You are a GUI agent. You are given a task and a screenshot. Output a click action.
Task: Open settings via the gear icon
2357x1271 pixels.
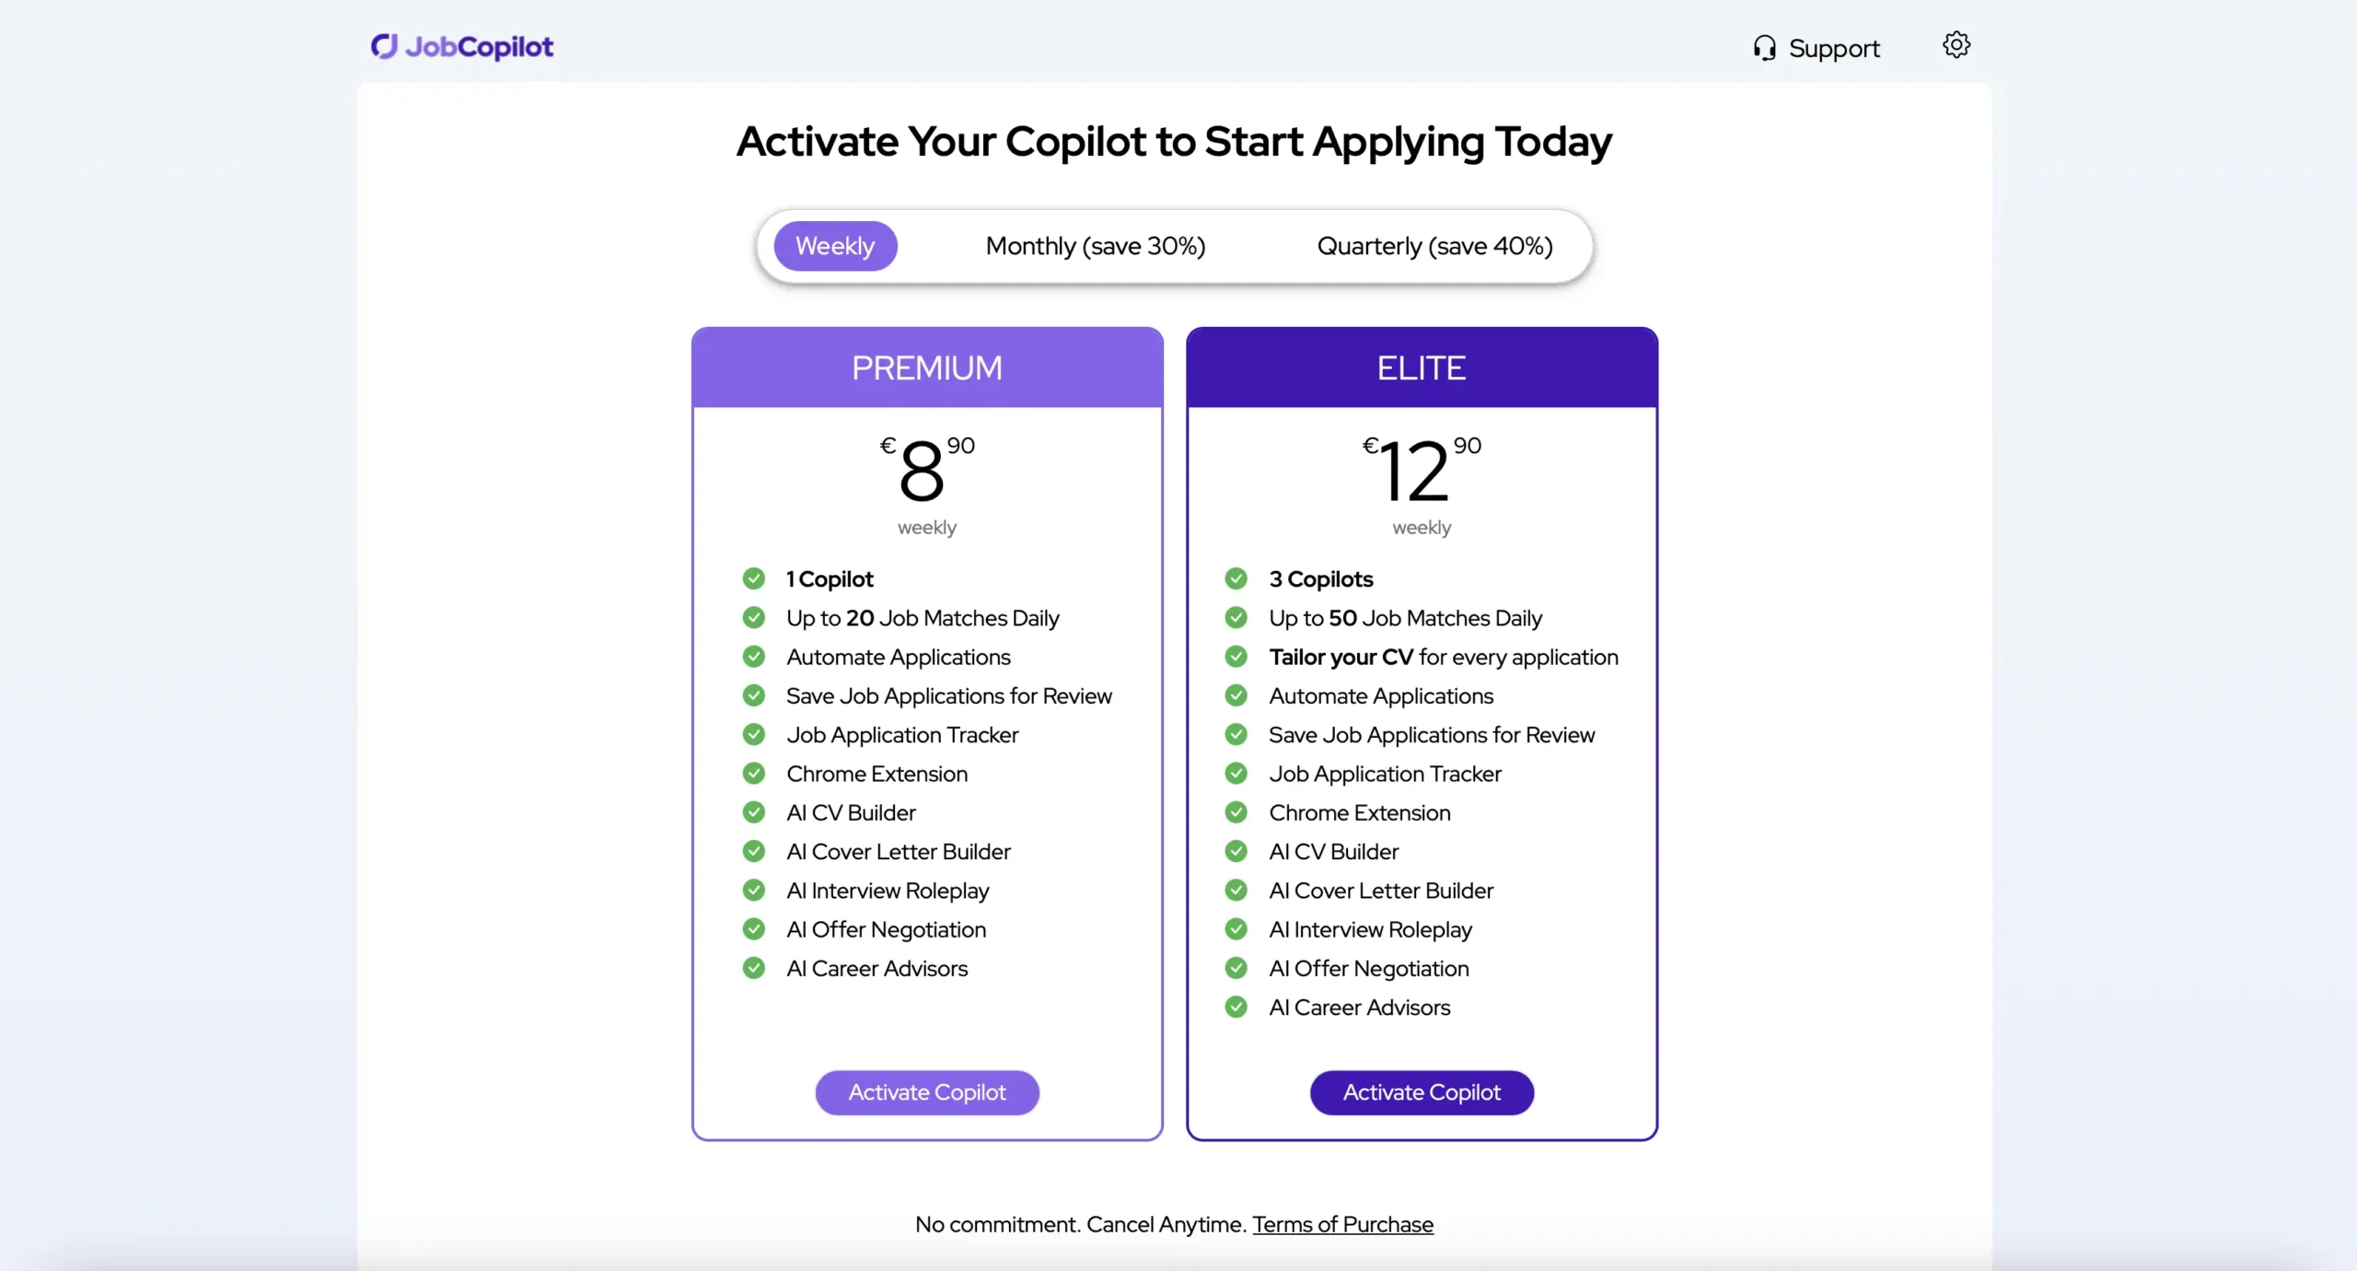tap(1956, 45)
